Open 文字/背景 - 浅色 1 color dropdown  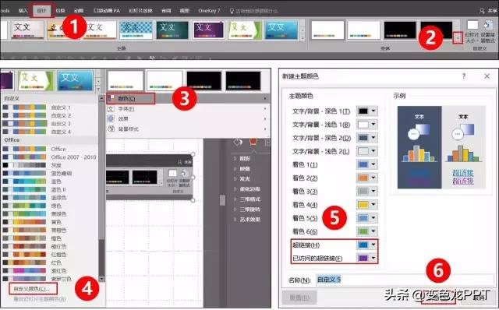point(367,125)
